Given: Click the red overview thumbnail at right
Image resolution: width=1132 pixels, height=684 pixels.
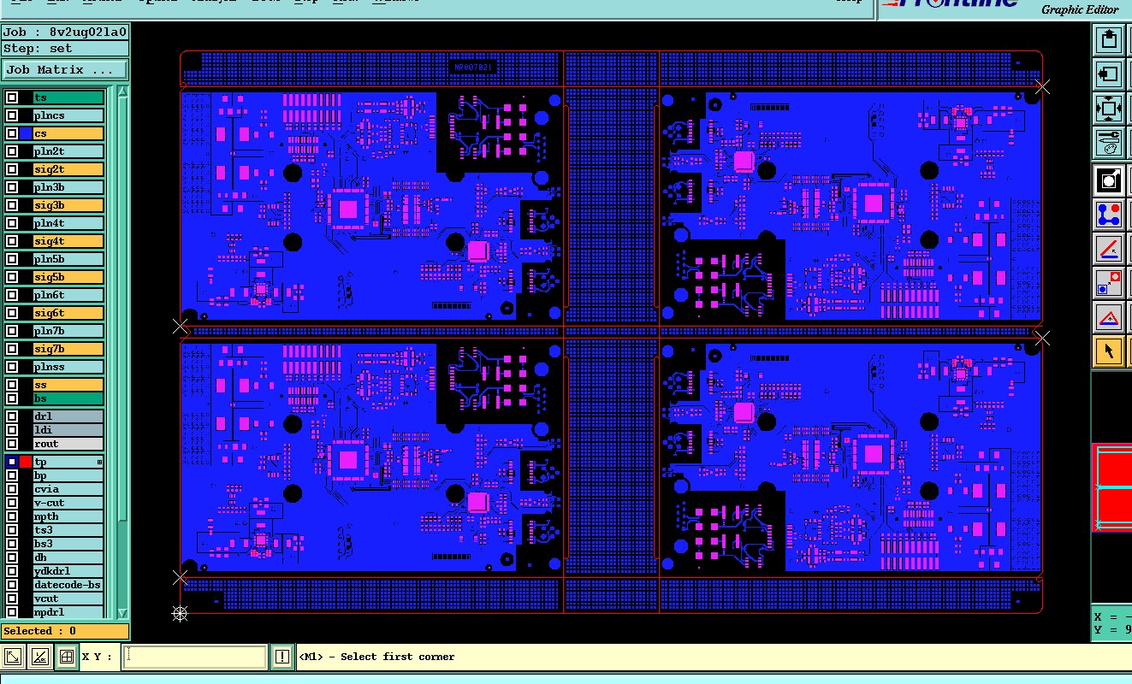Looking at the screenshot, I should tap(1113, 487).
